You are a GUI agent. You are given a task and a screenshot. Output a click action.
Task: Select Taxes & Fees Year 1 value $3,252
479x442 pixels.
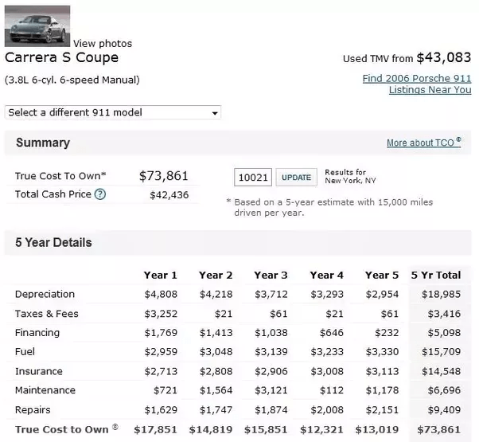(x=161, y=314)
